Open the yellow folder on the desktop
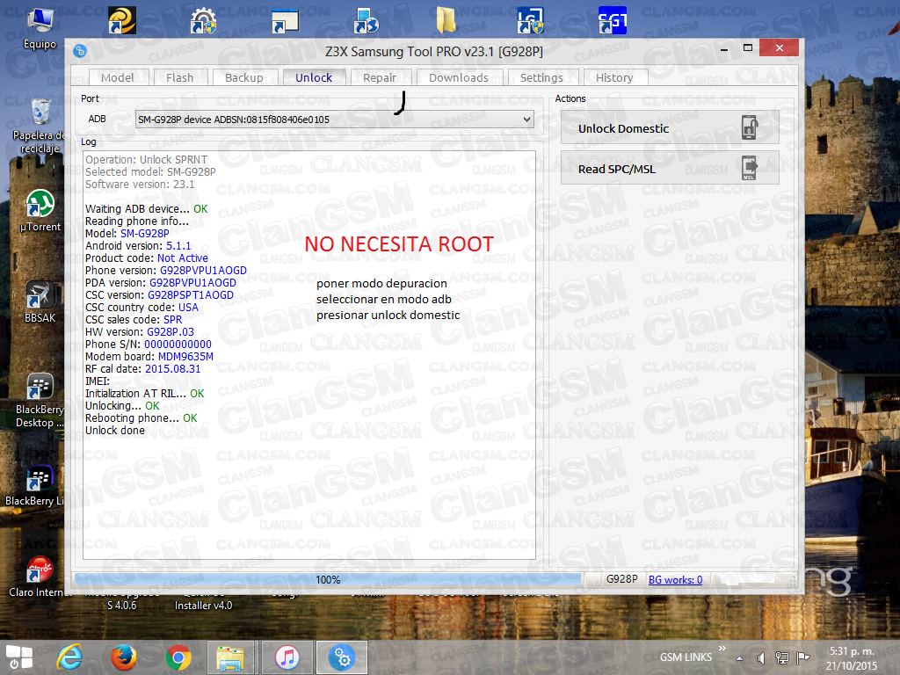The width and height of the screenshot is (900, 675). tap(446, 21)
